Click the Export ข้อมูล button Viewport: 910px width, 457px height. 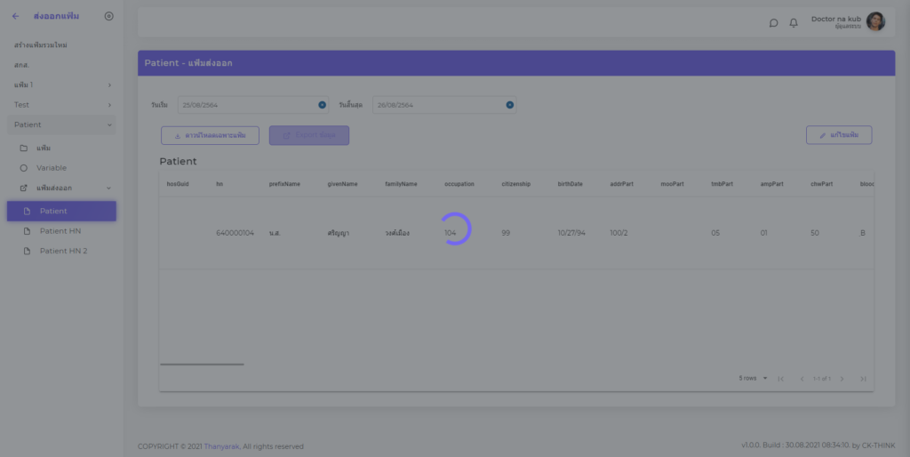pyautogui.click(x=308, y=135)
